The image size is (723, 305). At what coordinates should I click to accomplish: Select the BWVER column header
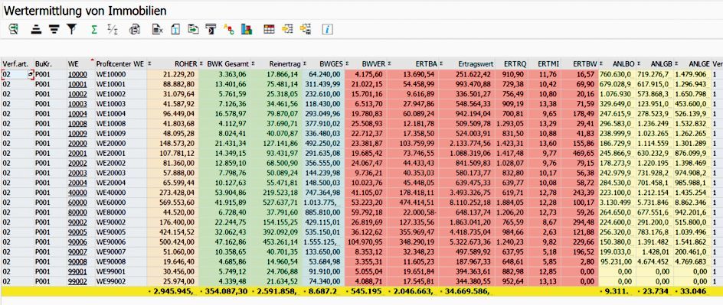365,64
